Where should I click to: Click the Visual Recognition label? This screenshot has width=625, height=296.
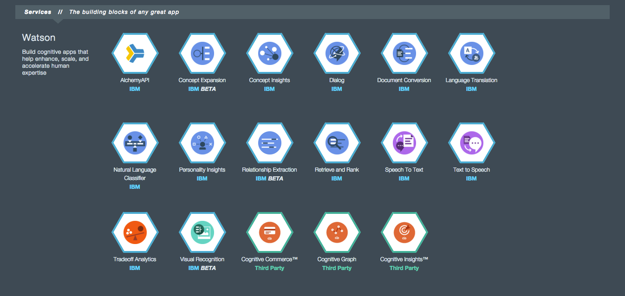click(202, 259)
